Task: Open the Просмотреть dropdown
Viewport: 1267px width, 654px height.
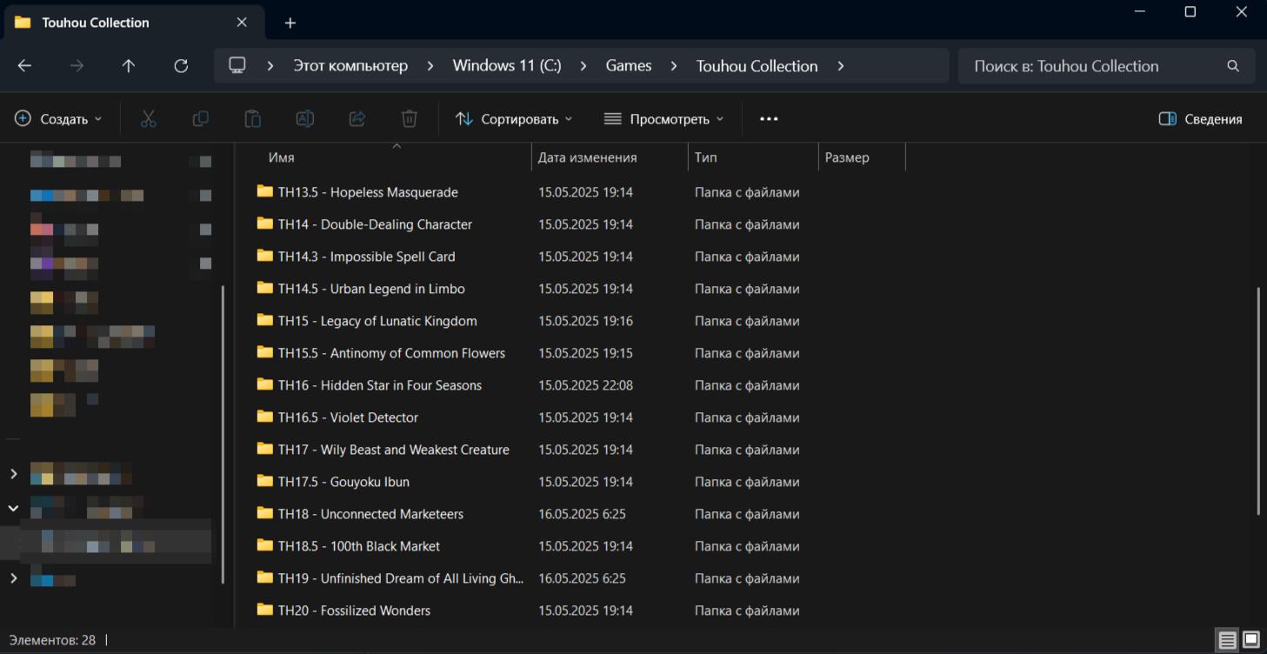Action: [664, 119]
